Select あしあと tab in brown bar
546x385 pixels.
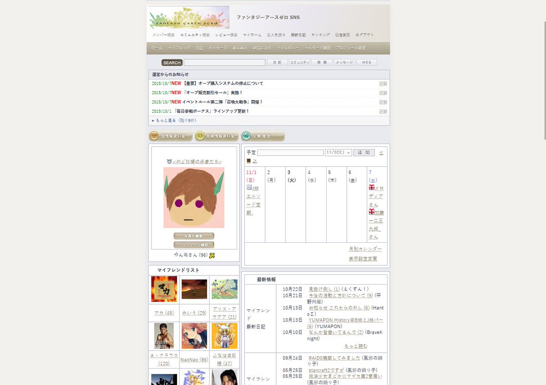coord(240,48)
